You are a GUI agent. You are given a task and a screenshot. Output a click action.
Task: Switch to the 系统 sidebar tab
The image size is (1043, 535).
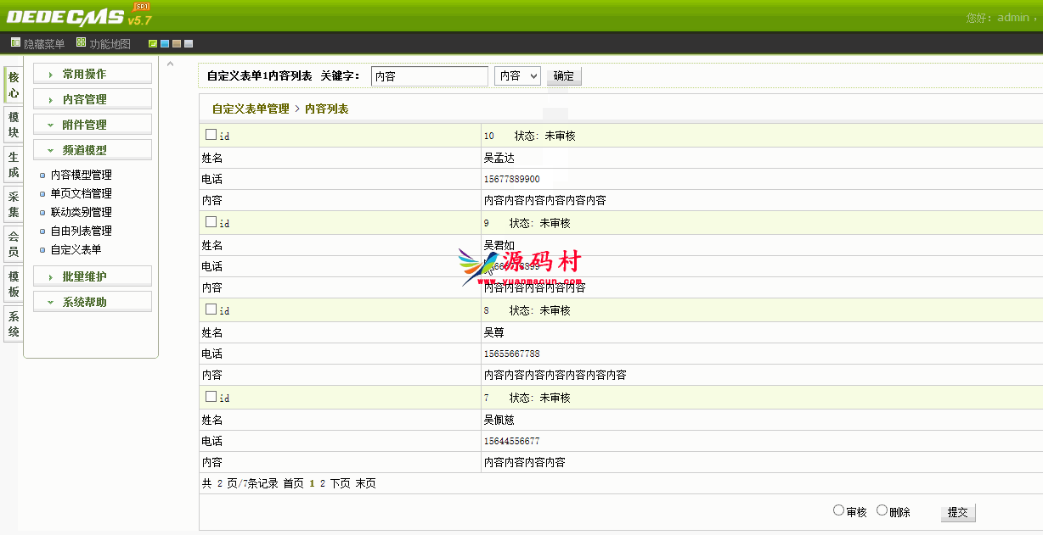[x=12, y=323]
